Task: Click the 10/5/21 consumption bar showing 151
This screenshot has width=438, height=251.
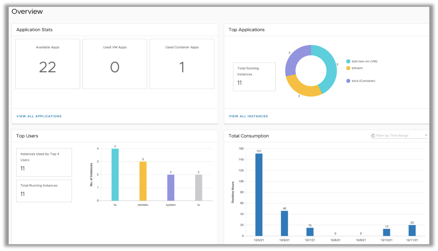Action: click(259, 195)
